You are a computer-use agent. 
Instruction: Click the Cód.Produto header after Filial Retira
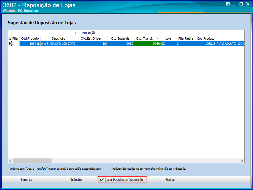(206, 38)
